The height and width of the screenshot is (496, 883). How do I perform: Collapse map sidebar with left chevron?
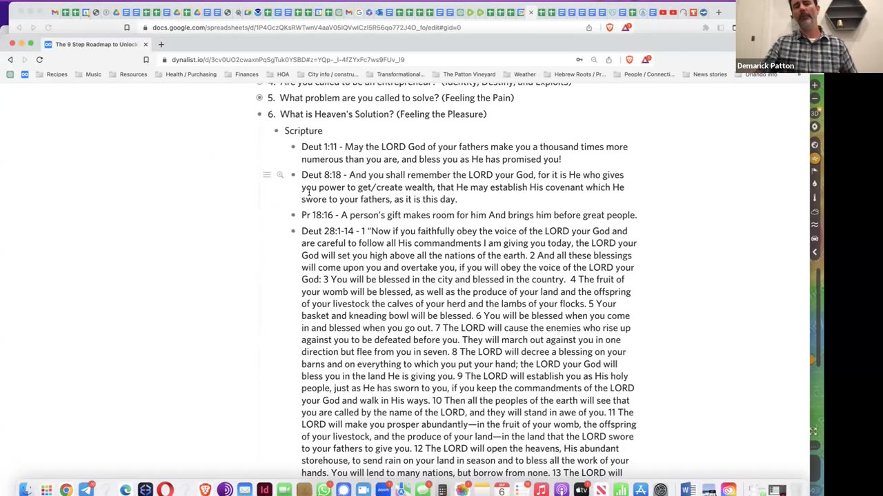point(815,252)
